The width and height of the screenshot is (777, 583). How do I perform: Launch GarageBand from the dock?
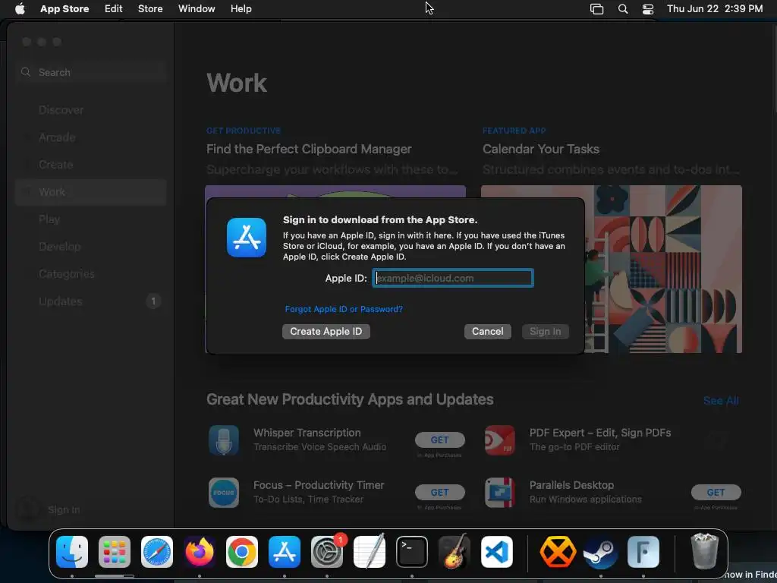[455, 552]
